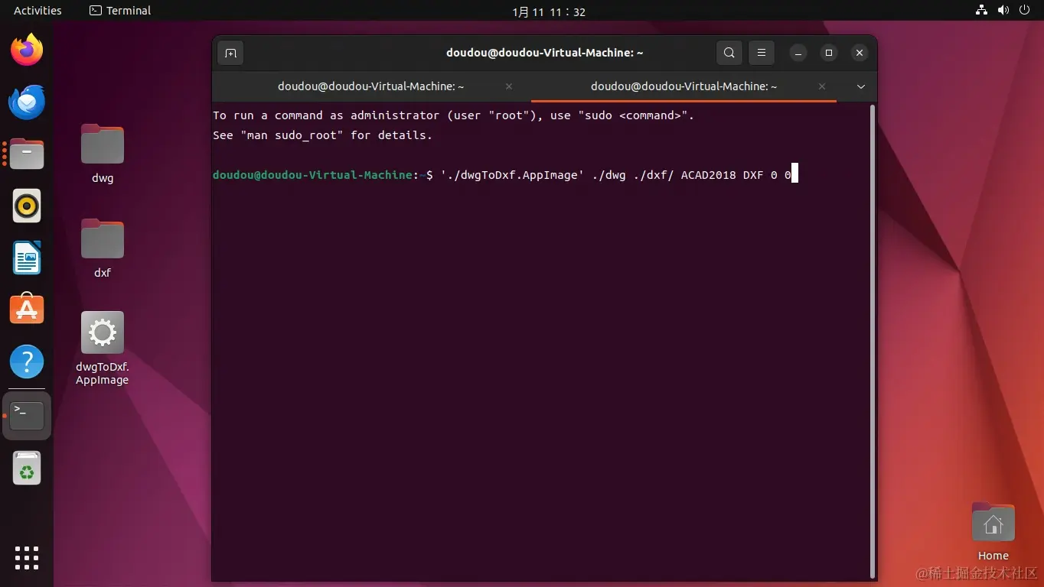Show the Applications grid
This screenshot has height=587, width=1044.
click(x=27, y=558)
